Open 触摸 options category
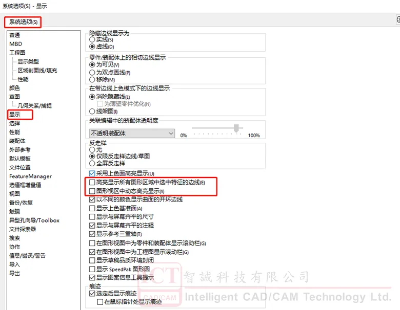 [14, 211]
